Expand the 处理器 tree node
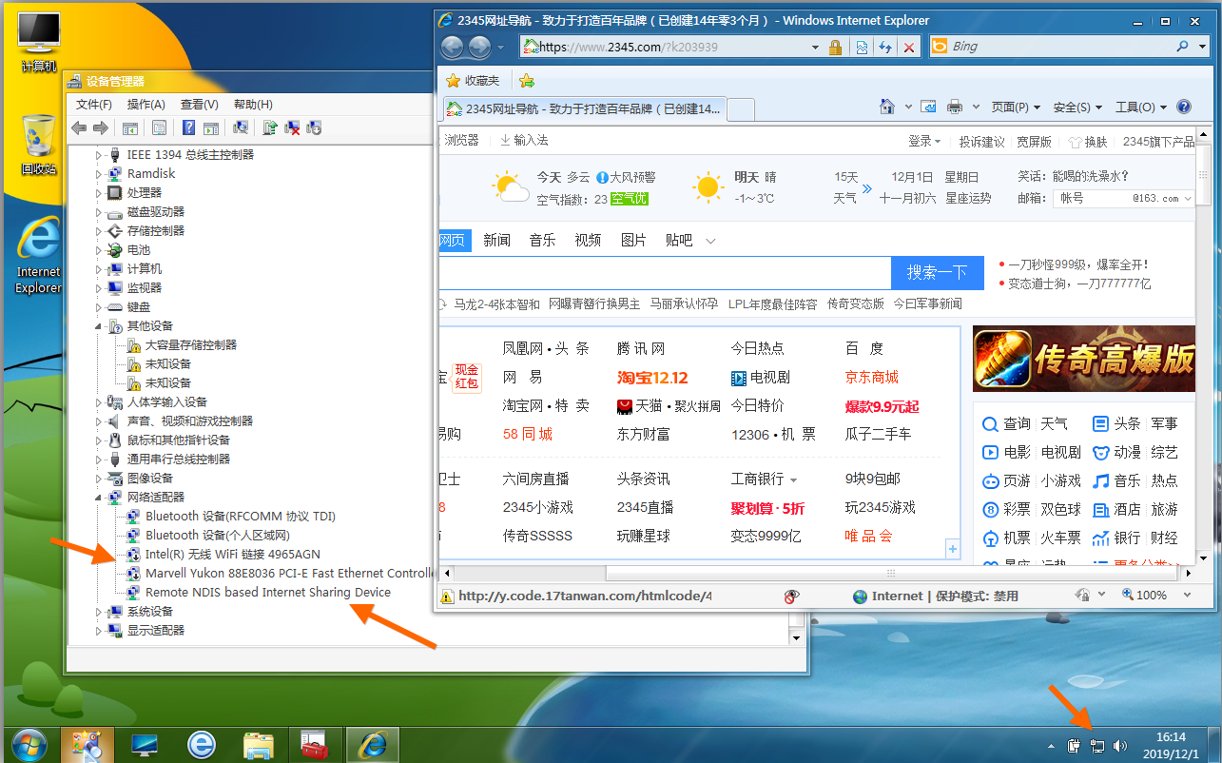 click(98, 192)
